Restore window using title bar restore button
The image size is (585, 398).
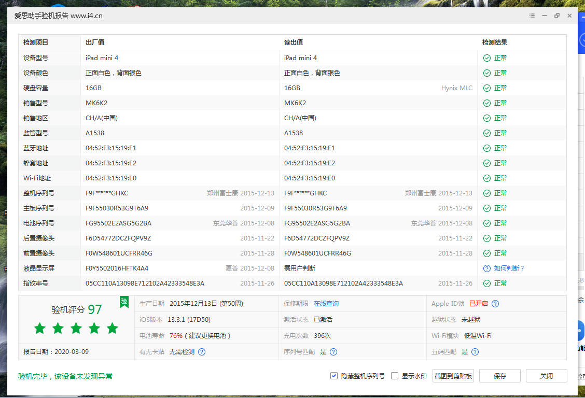point(557,16)
